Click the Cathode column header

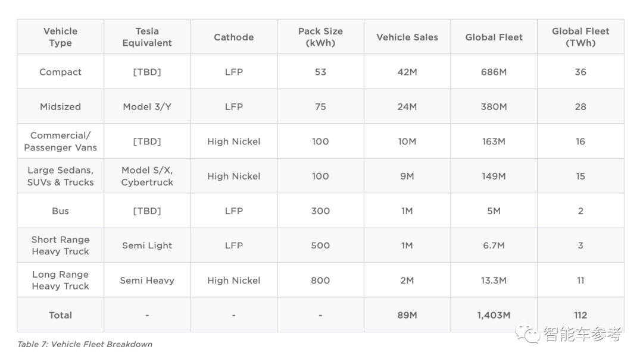coord(234,37)
